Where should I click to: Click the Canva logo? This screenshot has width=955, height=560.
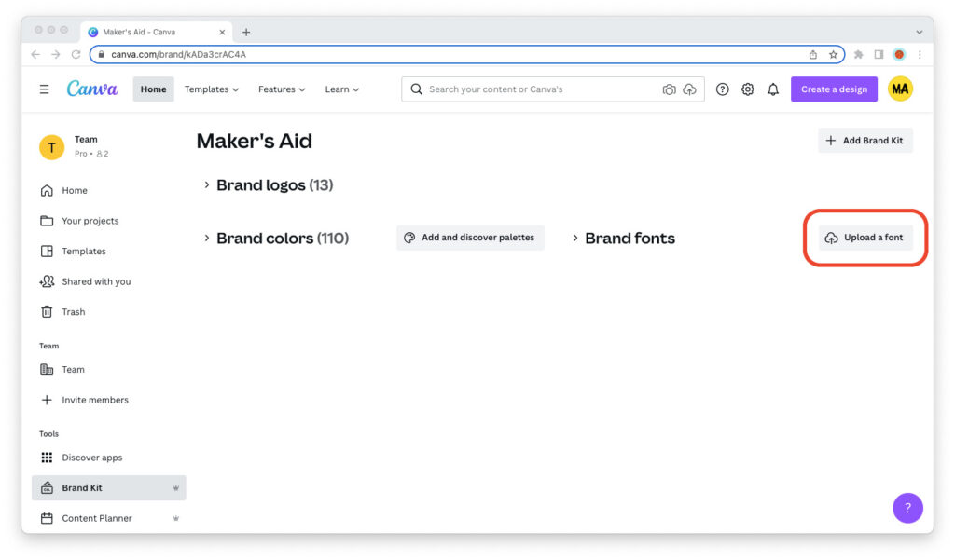pyautogui.click(x=92, y=89)
